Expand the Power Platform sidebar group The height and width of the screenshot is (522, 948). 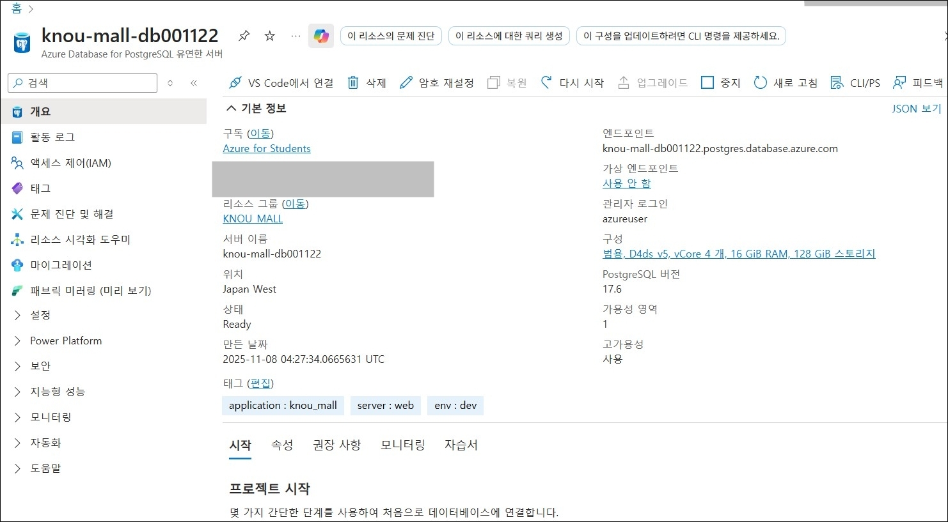17,341
